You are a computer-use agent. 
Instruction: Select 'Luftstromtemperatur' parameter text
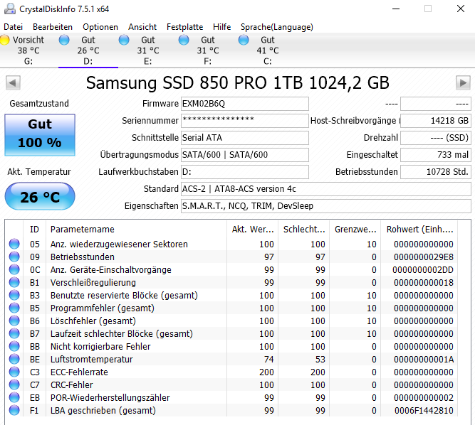click(x=91, y=359)
